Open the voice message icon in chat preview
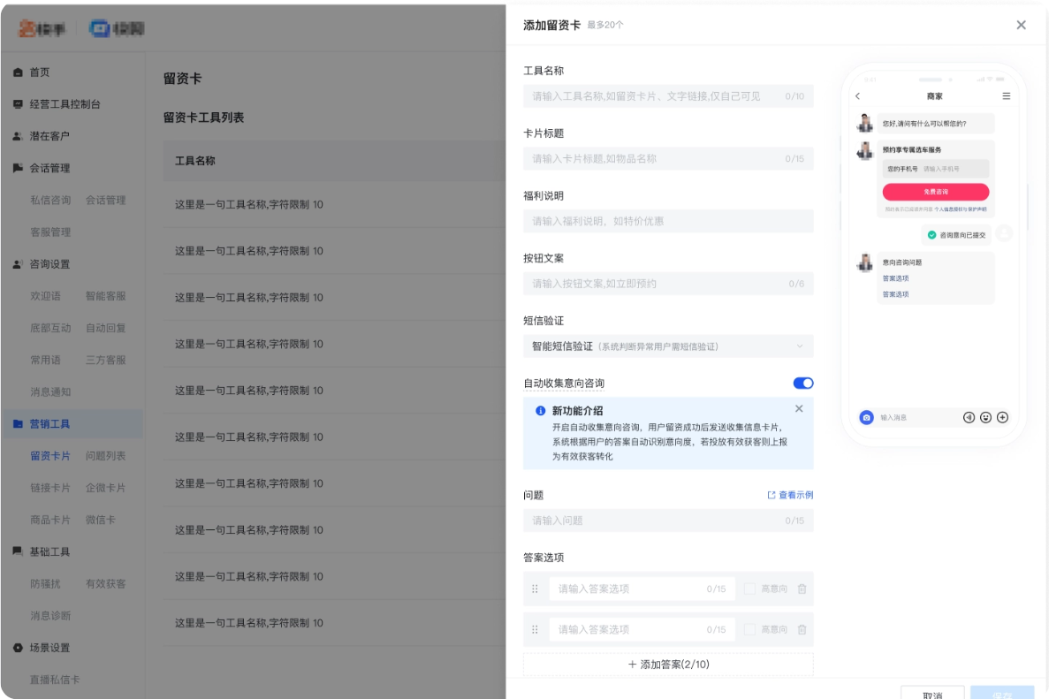 [x=969, y=417]
